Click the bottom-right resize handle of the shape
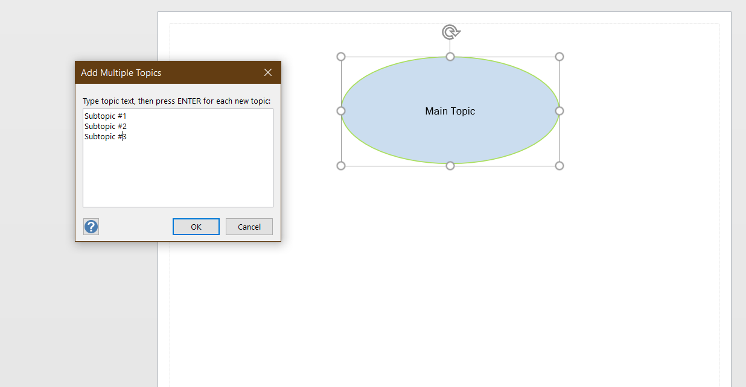 [559, 166]
